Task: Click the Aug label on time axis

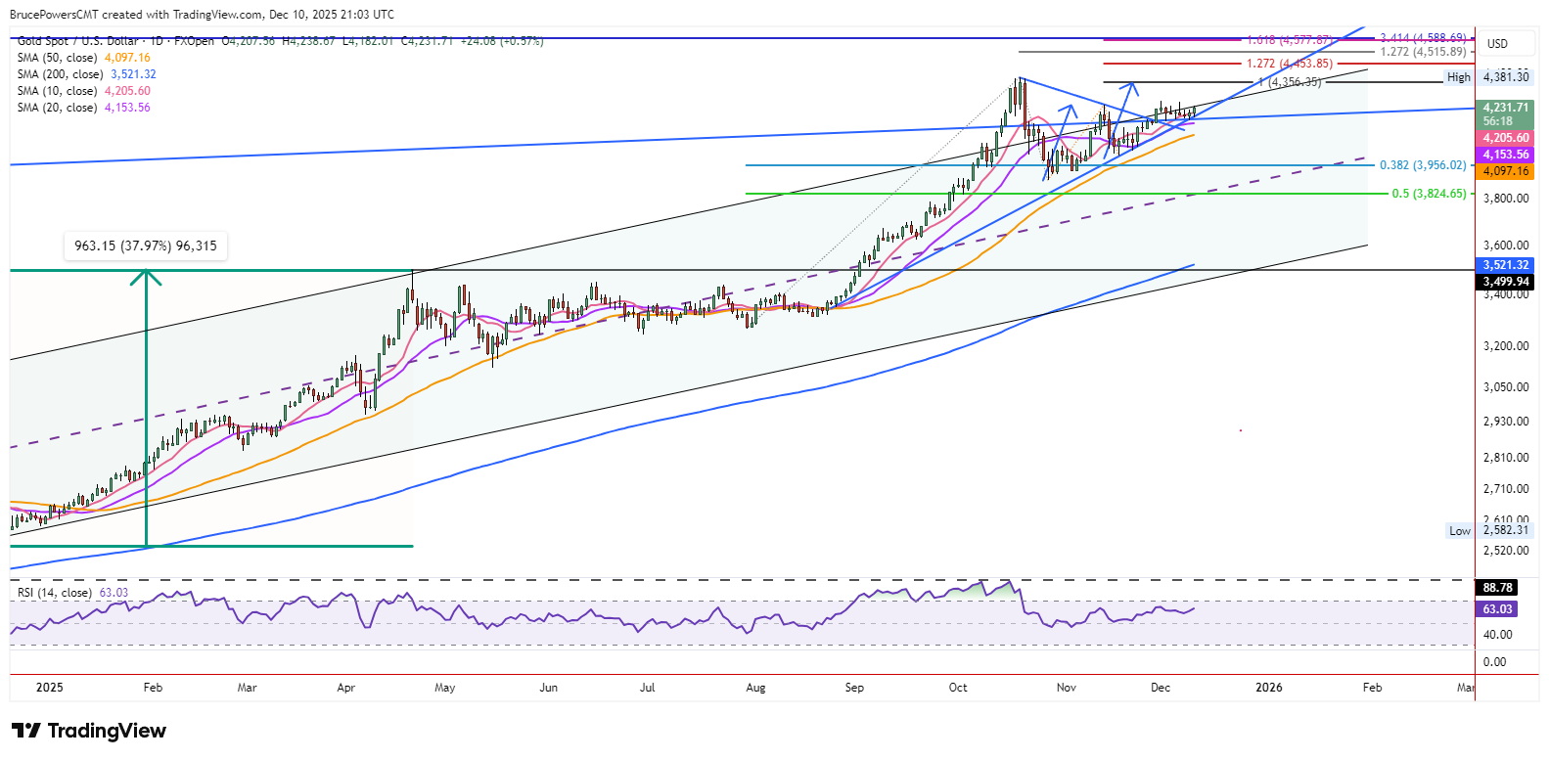Action: click(755, 688)
